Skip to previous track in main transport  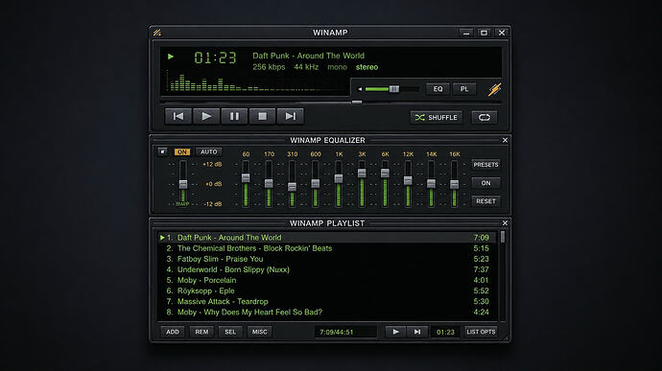point(178,116)
